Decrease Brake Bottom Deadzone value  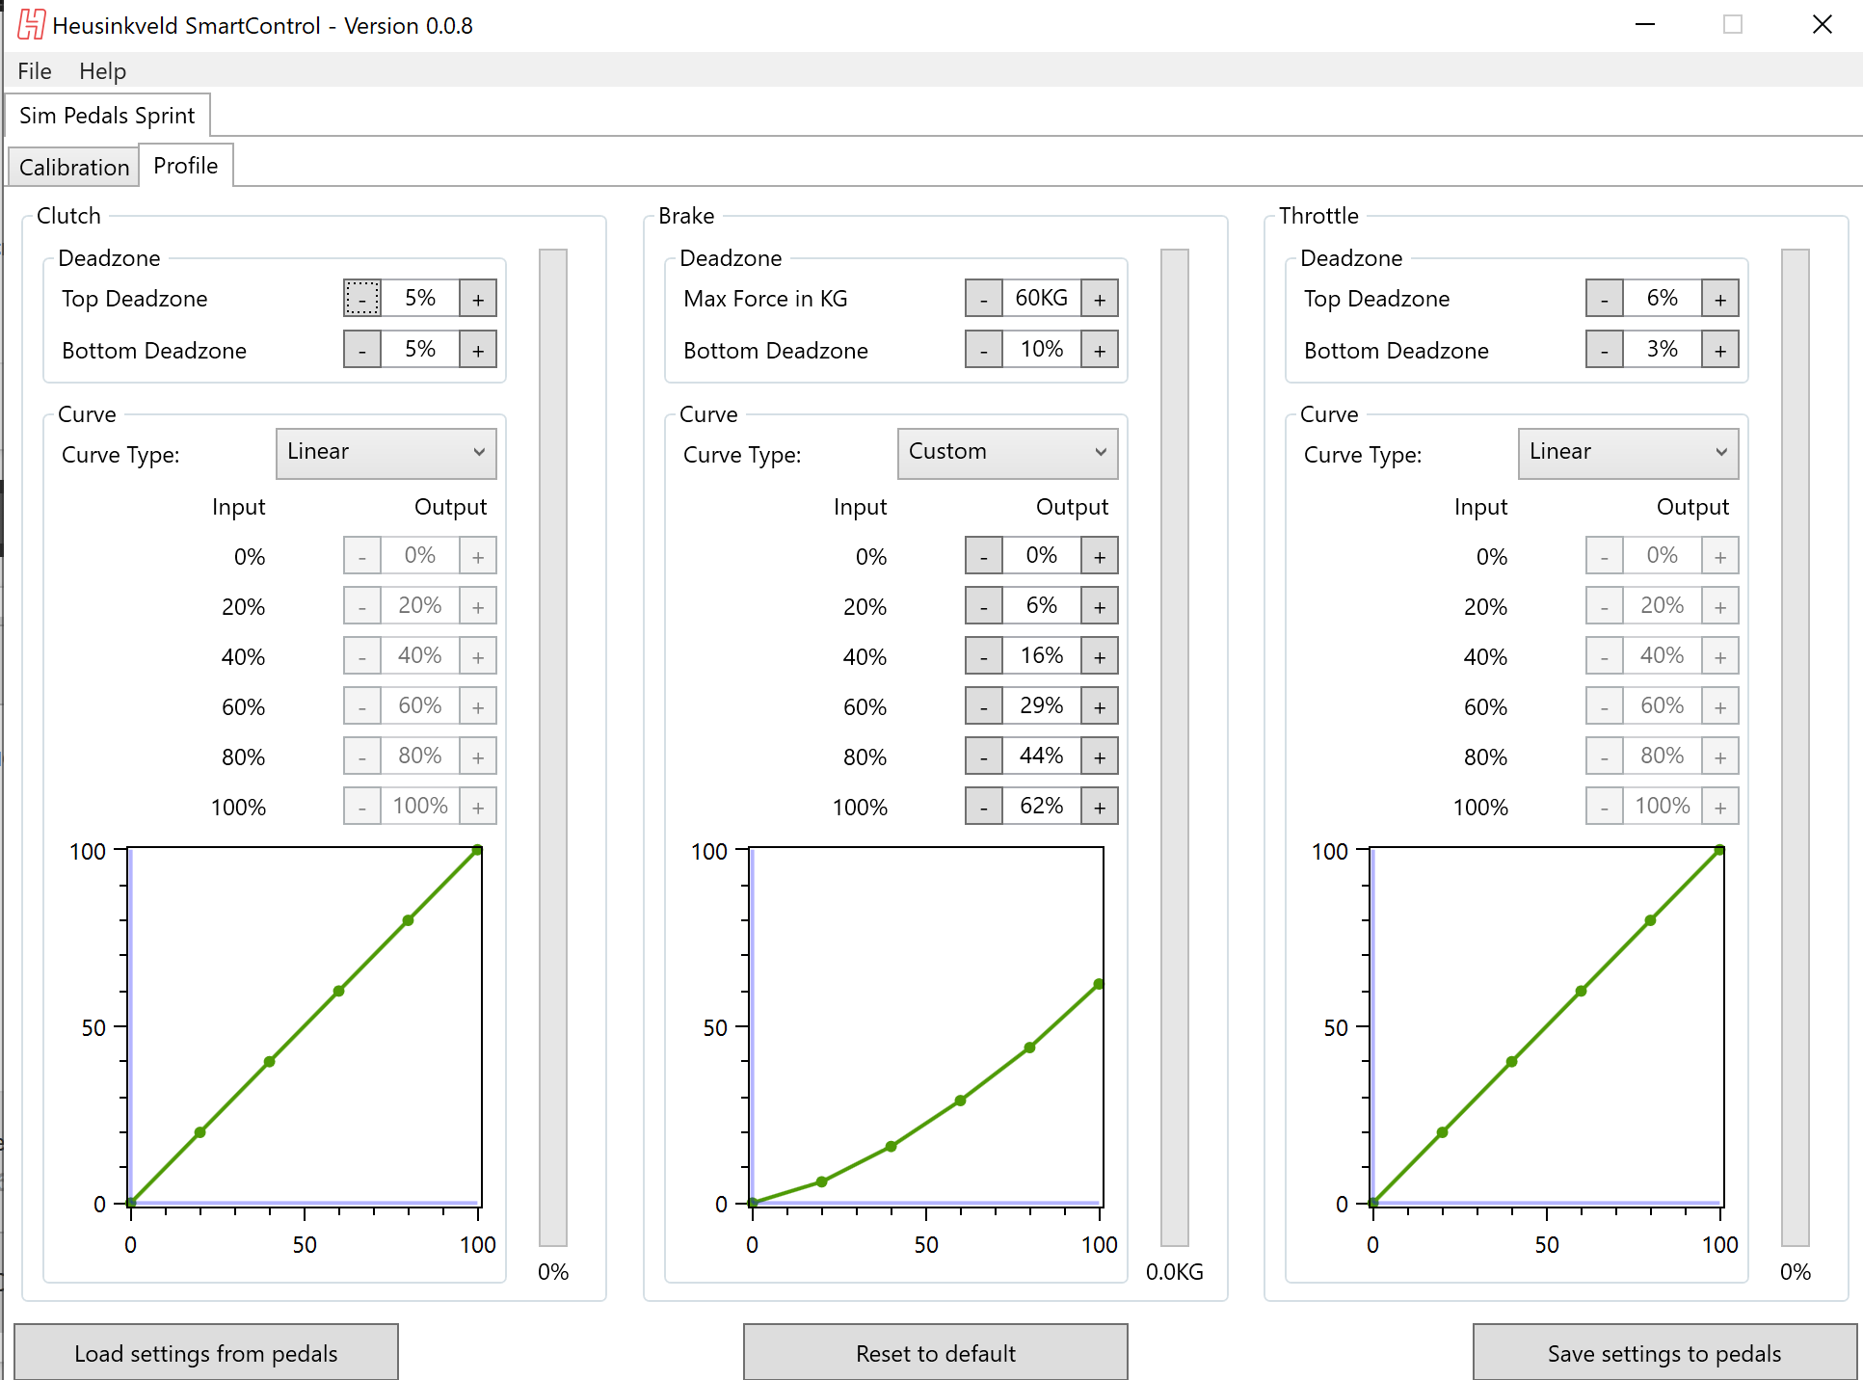983,350
